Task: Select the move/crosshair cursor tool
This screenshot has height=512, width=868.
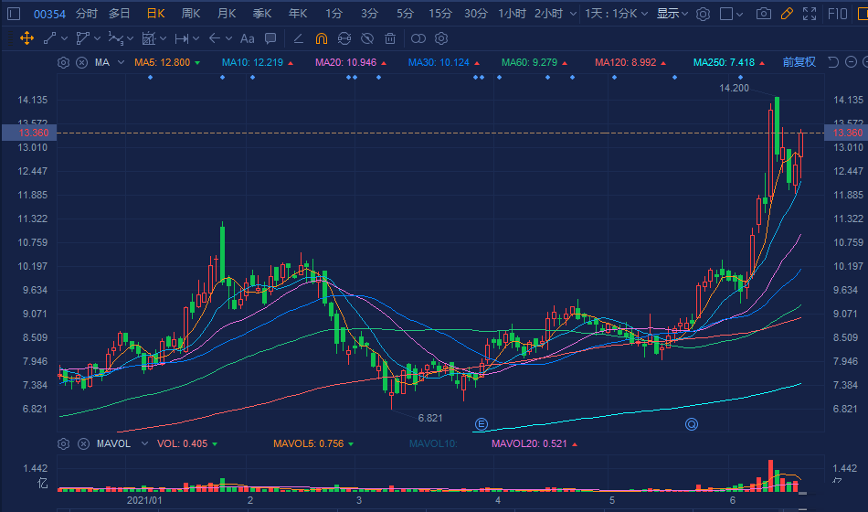Action: pyautogui.click(x=26, y=38)
